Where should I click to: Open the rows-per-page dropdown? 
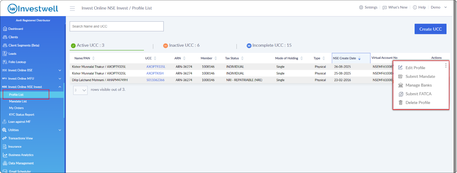80,90
